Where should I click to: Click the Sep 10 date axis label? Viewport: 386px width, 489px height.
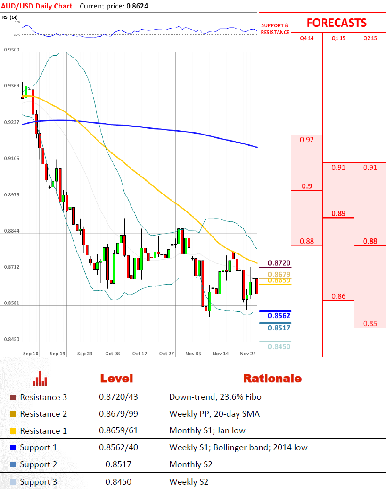click(x=31, y=354)
